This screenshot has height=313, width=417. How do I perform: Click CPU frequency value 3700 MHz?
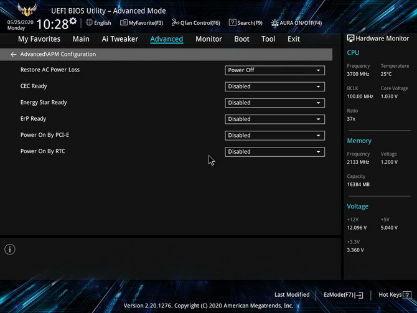(x=358, y=74)
